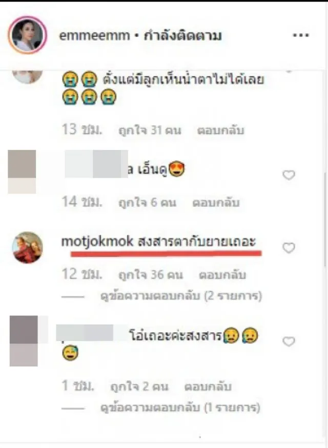Click the motjokmok username
328x448 pixels.
(x=97, y=242)
